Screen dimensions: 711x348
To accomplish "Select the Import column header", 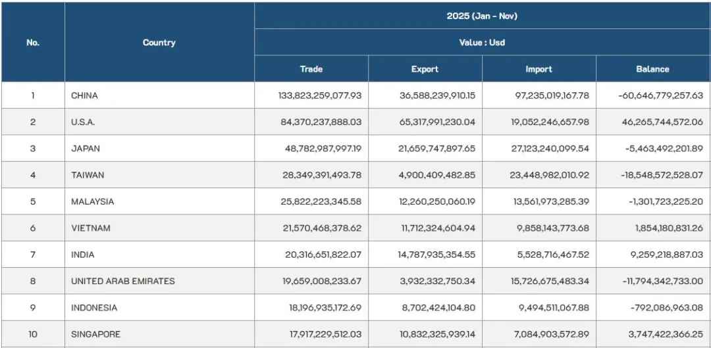I will (539, 69).
